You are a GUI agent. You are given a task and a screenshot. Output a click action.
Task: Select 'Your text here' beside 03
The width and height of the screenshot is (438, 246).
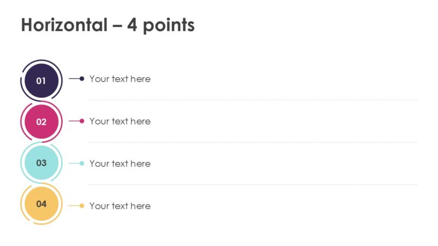120,163
